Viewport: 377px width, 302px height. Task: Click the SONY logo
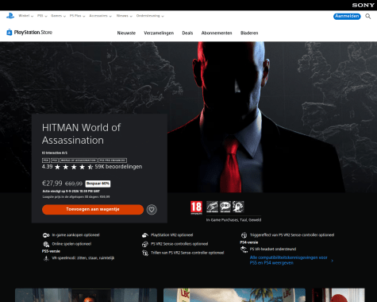click(x=363, y=5)
